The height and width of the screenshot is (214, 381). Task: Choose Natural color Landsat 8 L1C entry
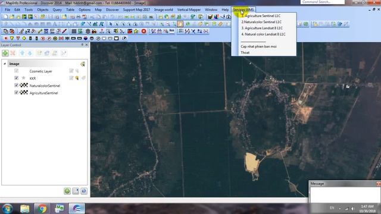tap(263, 34)
